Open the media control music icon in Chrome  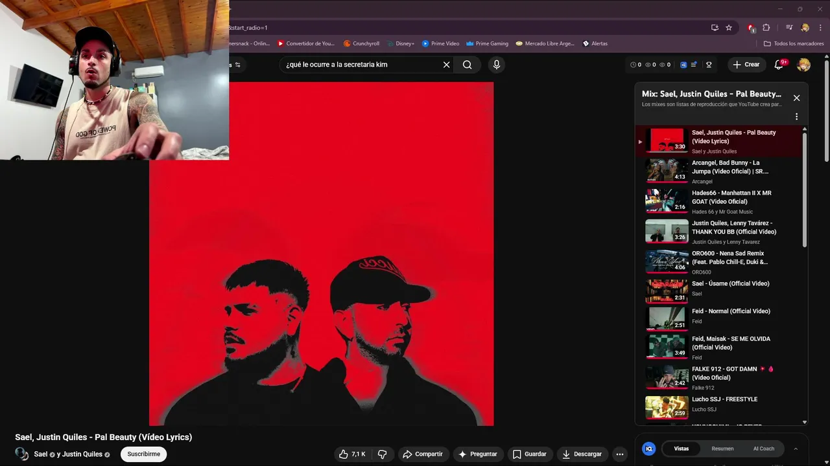789,28
